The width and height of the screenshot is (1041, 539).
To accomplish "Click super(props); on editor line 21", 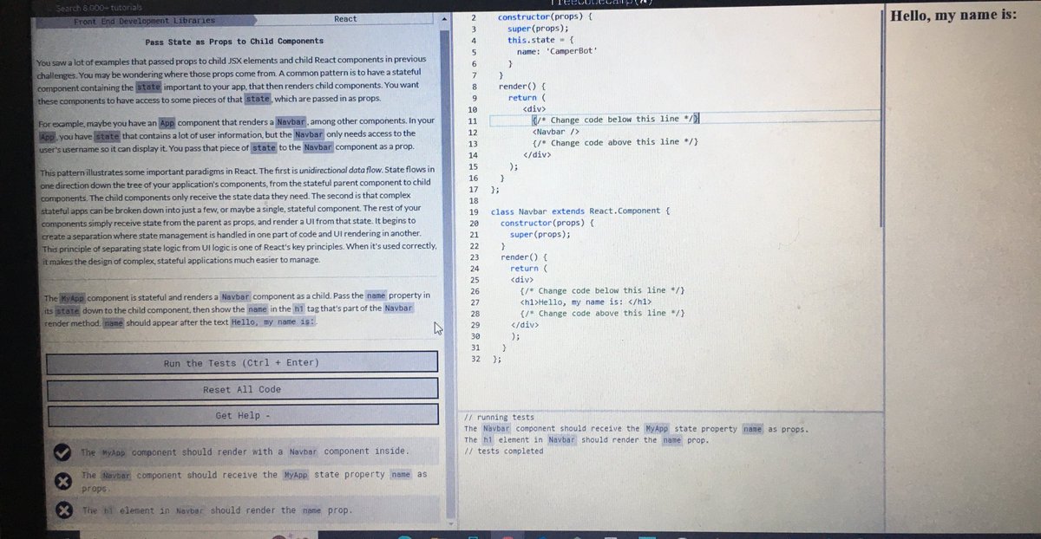I will pos(540,235).
